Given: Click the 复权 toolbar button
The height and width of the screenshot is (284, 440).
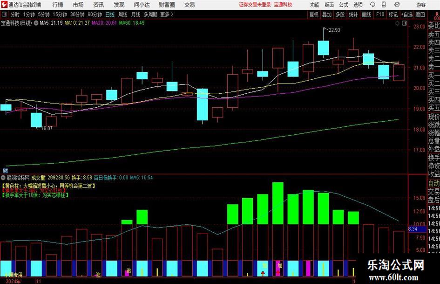Looking at the screenshot, I should pos(314,14).
